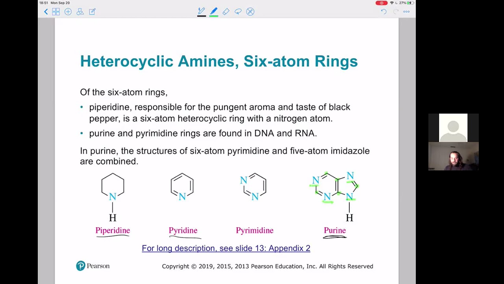
Task: Select the lasso selection tool
Action: click(238, 12)
